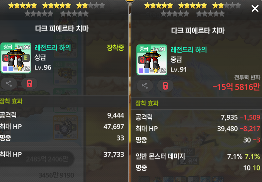Select the purple square on Lv.96 item icon
262x182 pixels.
point(5,69)
